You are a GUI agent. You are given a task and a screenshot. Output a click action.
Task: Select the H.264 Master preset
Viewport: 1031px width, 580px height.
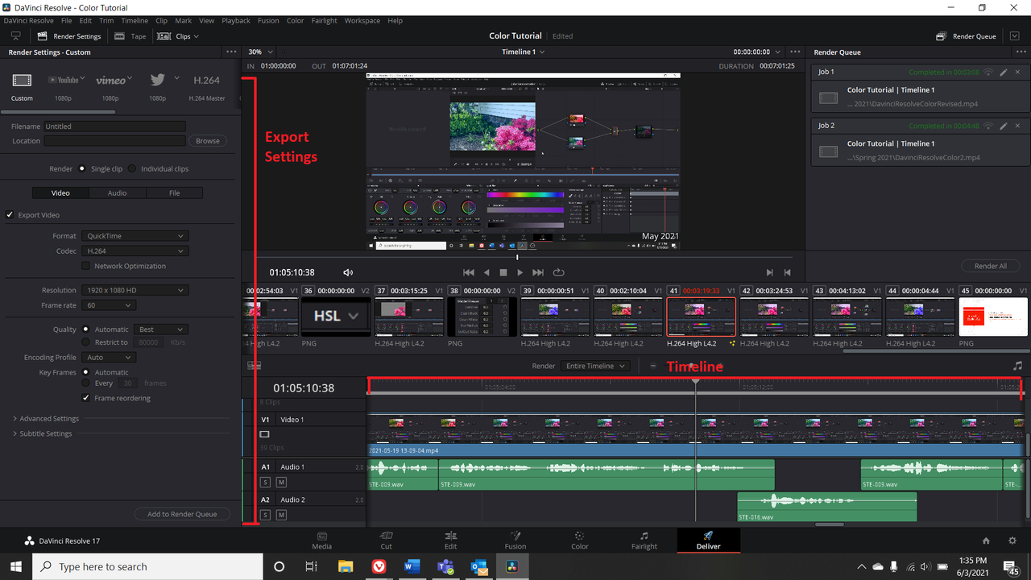tap(207, 81)
